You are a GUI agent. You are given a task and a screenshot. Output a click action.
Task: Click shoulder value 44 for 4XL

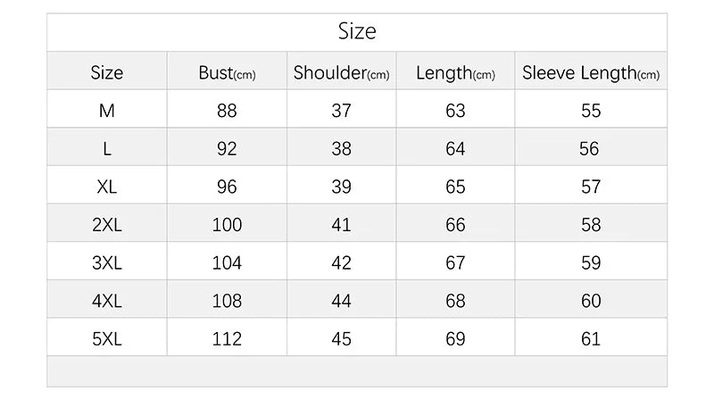(x=341, y=301)
